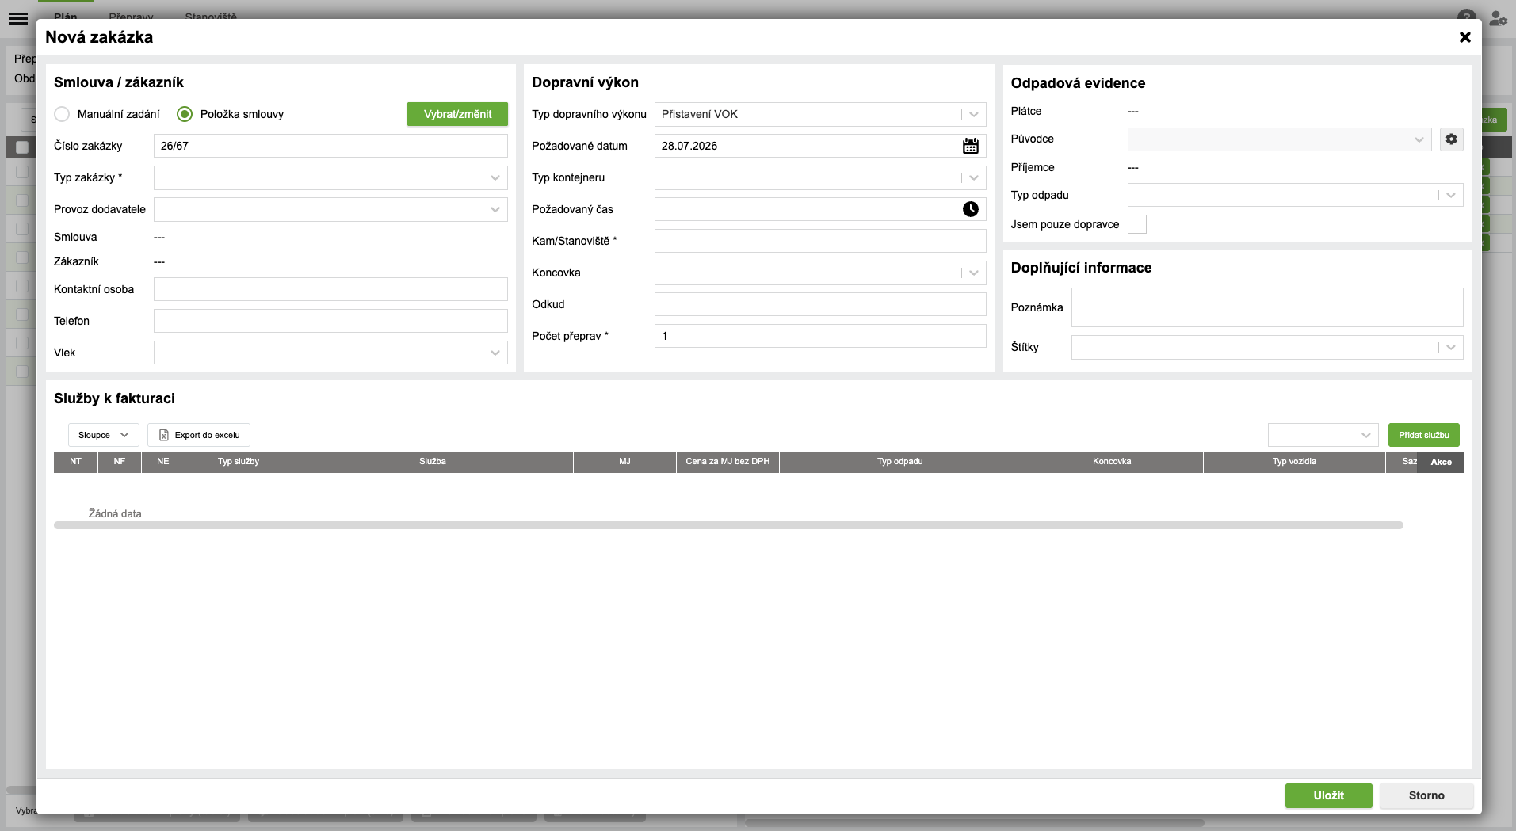Click help question mark icon
Screen dimensions: 1516x831
[1466, 16]
